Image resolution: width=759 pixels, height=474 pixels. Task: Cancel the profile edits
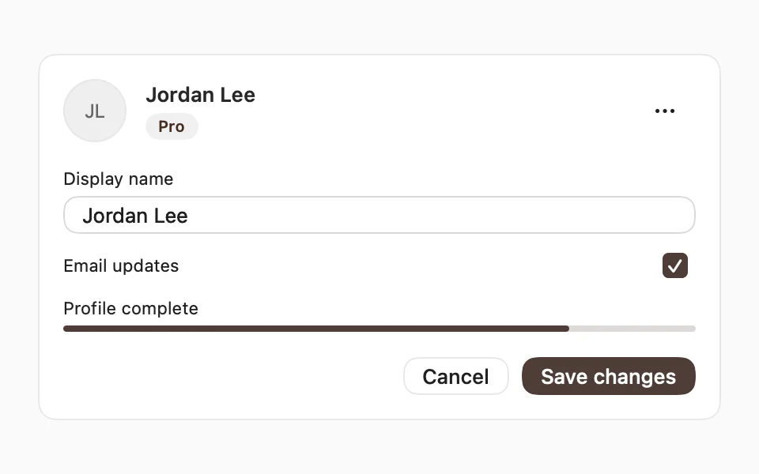tap(456, 376)
